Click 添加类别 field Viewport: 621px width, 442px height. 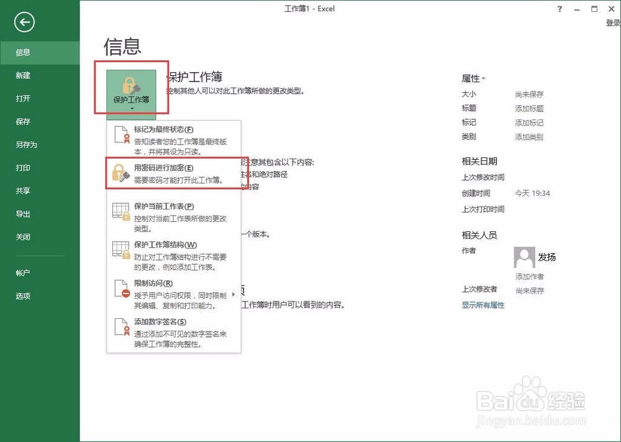point(529,137)
